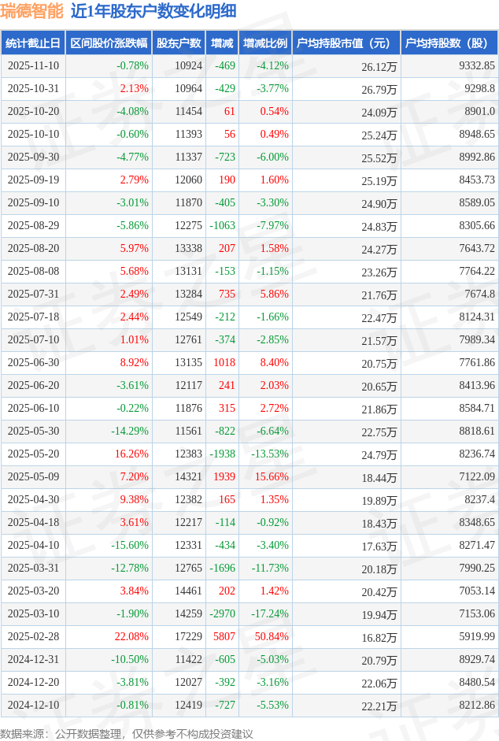Click the 瑞德智能 stock name in title
Image resolution: width=499 pixels, height=741 pixels.
click(31, 11)
